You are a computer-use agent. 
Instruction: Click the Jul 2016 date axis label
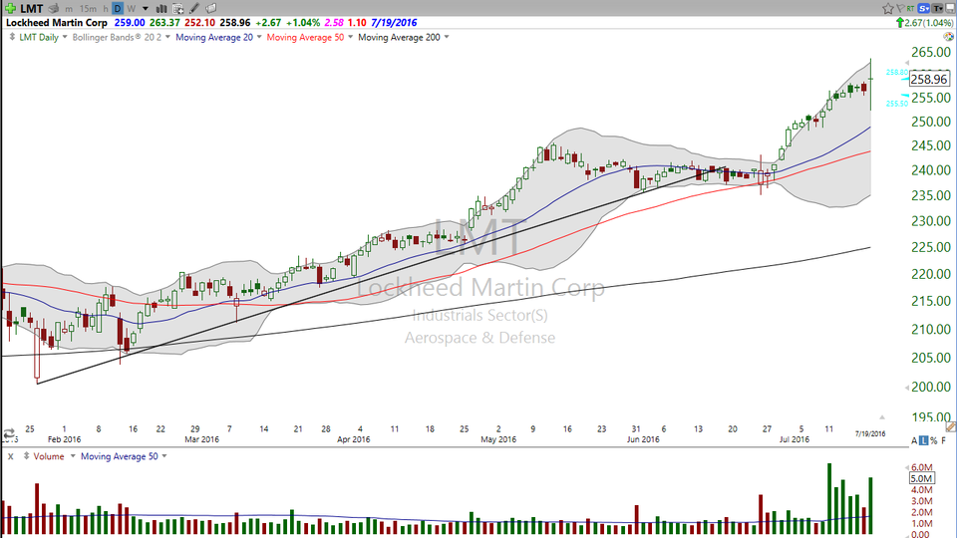pos(795,439)
